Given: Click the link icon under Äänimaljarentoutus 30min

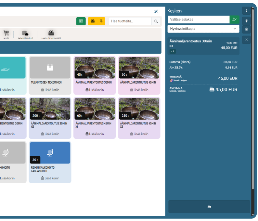Looking at the screenshot, I should [171, 46].
